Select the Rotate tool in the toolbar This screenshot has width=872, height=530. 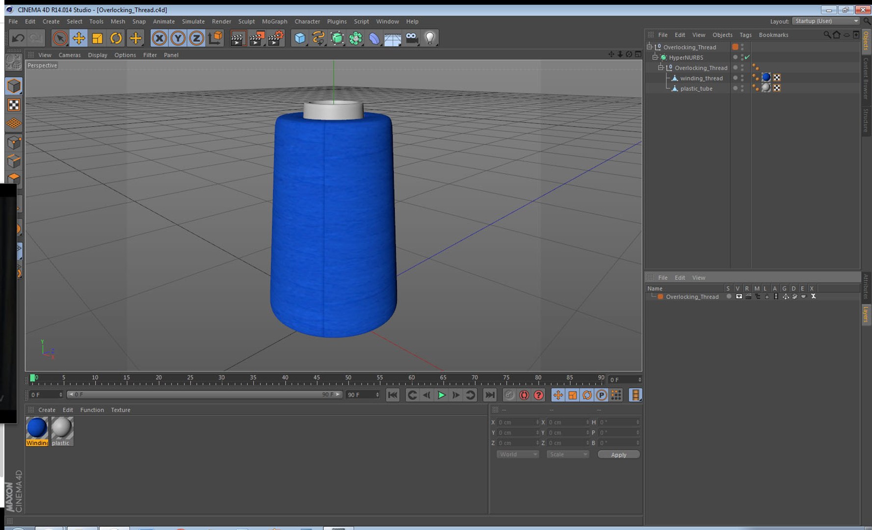[116, 38]
